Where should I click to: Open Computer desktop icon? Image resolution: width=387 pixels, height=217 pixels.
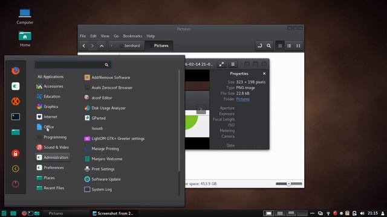click(x=25, y=16)
